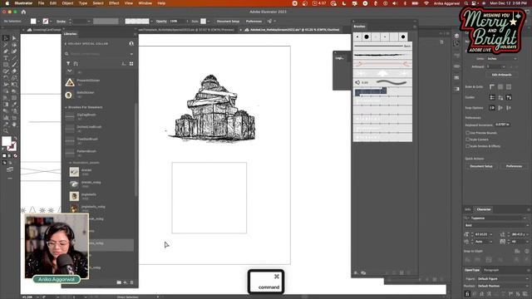Screen dimensions: 532x299
Task: Select the Hand tool
Action: (14, 125)
